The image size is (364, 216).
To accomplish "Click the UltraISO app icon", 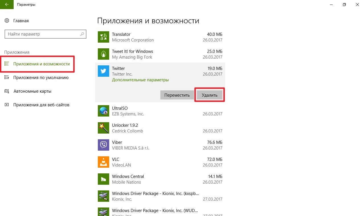I will click(104, 111).
